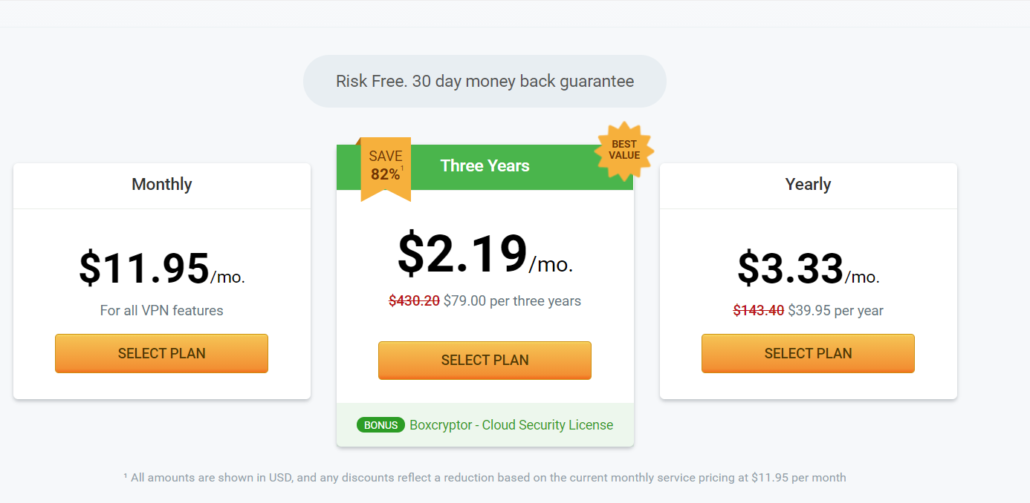Image resolution: width=1030 pixels, height=503 pixels.
Task: Click the USD amounts footnote text
Action: point(485,477)
